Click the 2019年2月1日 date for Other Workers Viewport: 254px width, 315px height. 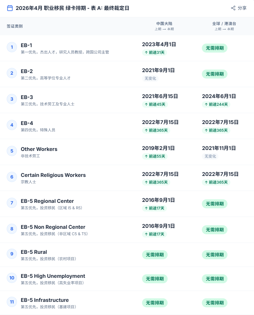coord(158,148)
